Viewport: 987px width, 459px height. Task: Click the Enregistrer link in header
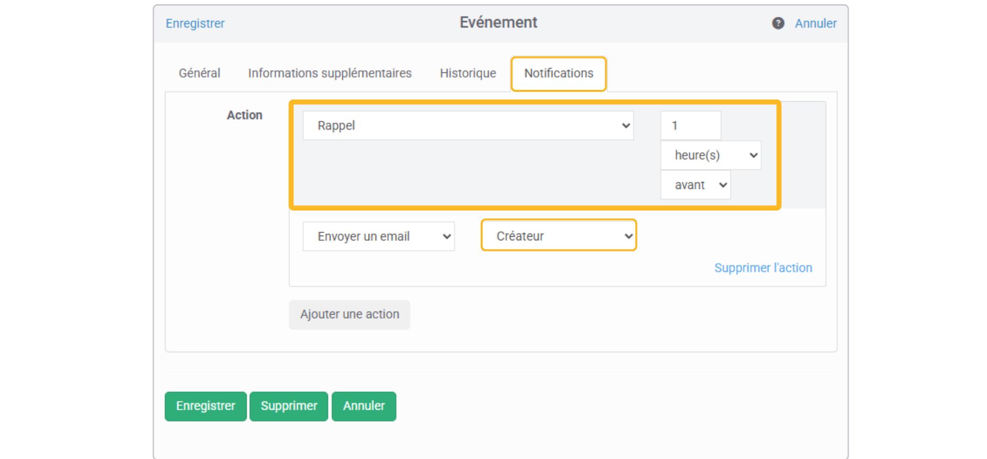point(195,24)
